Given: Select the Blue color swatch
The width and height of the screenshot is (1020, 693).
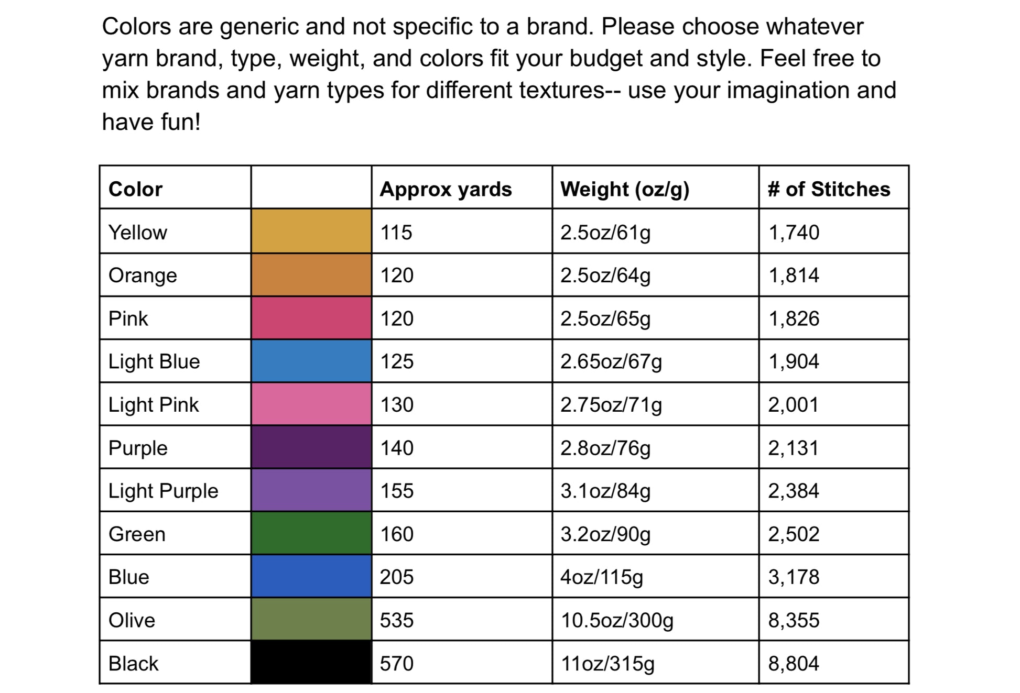Looking at the screenshot, I should [x=311, y=576].
